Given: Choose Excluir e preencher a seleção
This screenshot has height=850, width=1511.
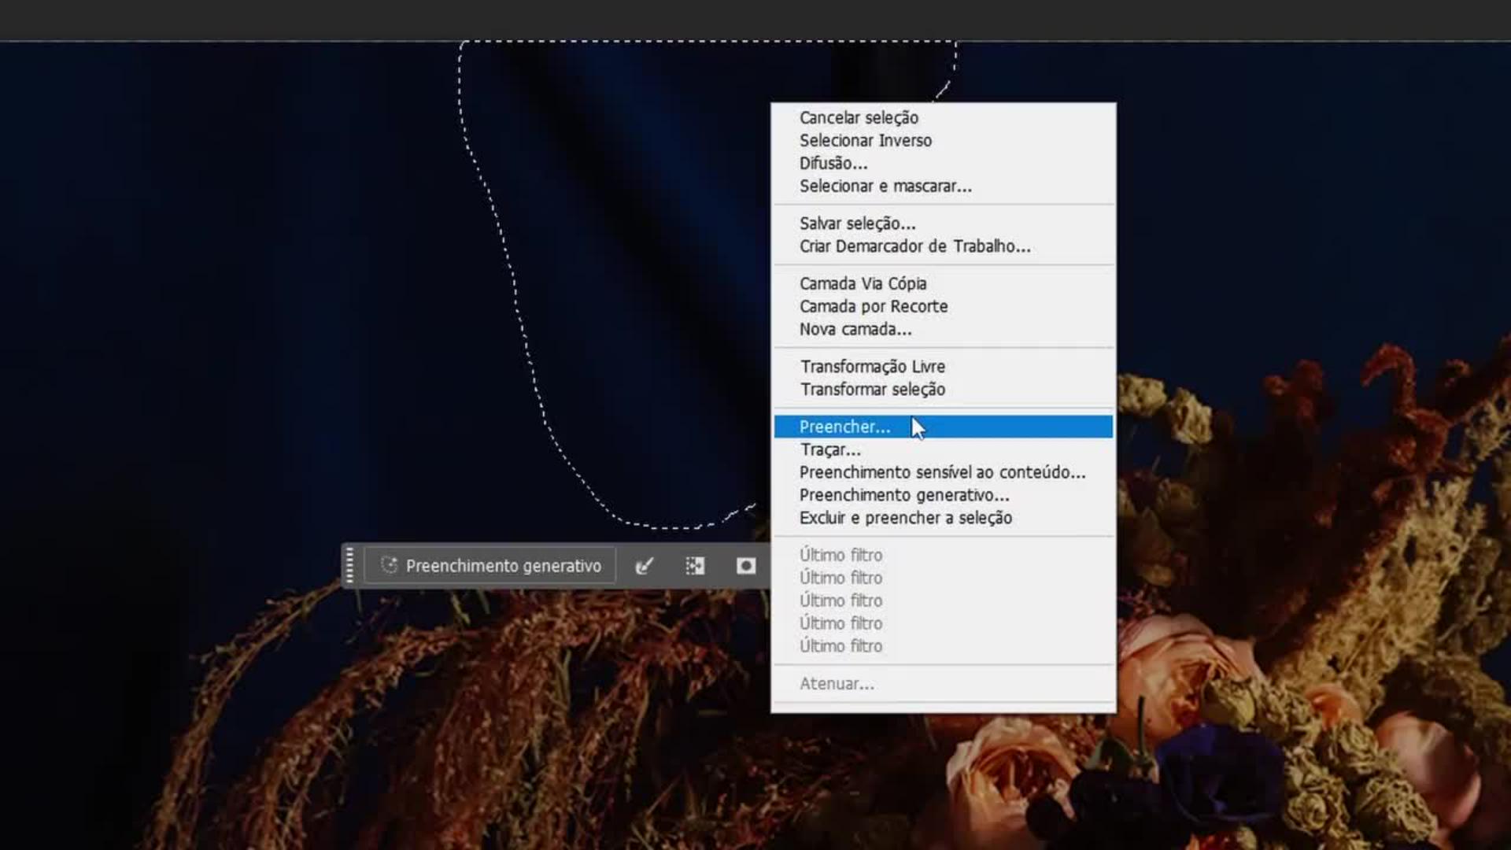Looking at the screenshot, I should pyautogui.click(x=905, y=518).
